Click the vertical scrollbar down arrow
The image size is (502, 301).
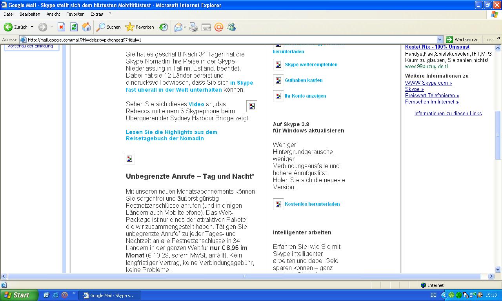(x=498, y=270)
